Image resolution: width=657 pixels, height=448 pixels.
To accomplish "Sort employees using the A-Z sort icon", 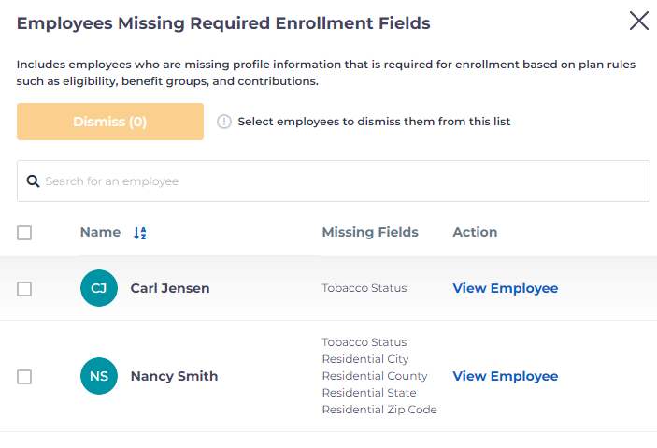I will [x=140, y=233].
